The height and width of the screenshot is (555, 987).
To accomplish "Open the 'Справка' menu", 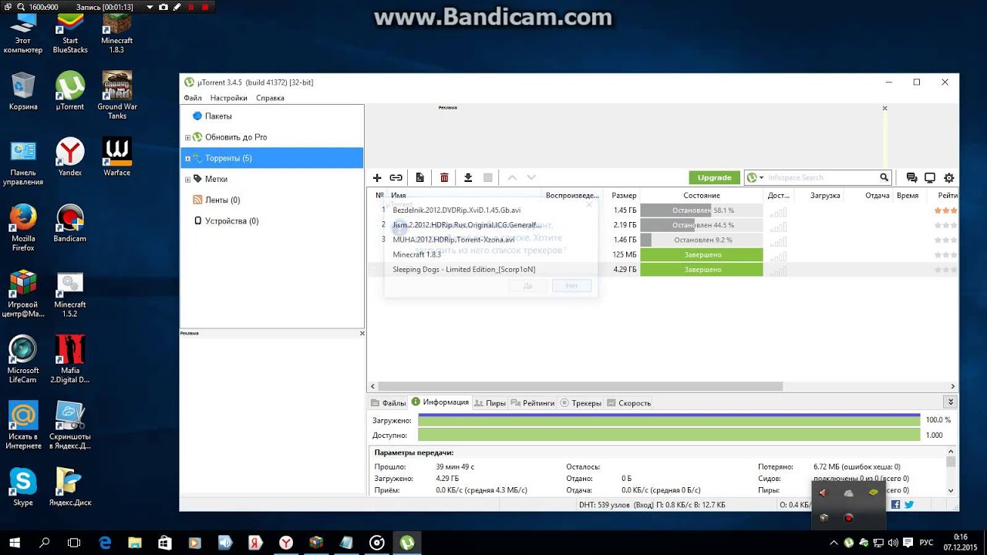I will [x=270, y=98].
